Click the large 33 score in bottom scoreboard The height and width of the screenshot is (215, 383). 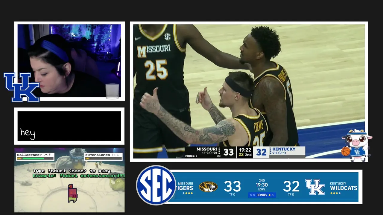coord(232,187)
